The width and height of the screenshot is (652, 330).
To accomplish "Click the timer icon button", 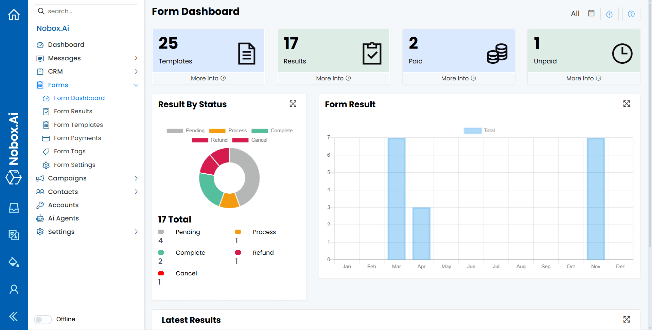I will (x=609, y=14).
